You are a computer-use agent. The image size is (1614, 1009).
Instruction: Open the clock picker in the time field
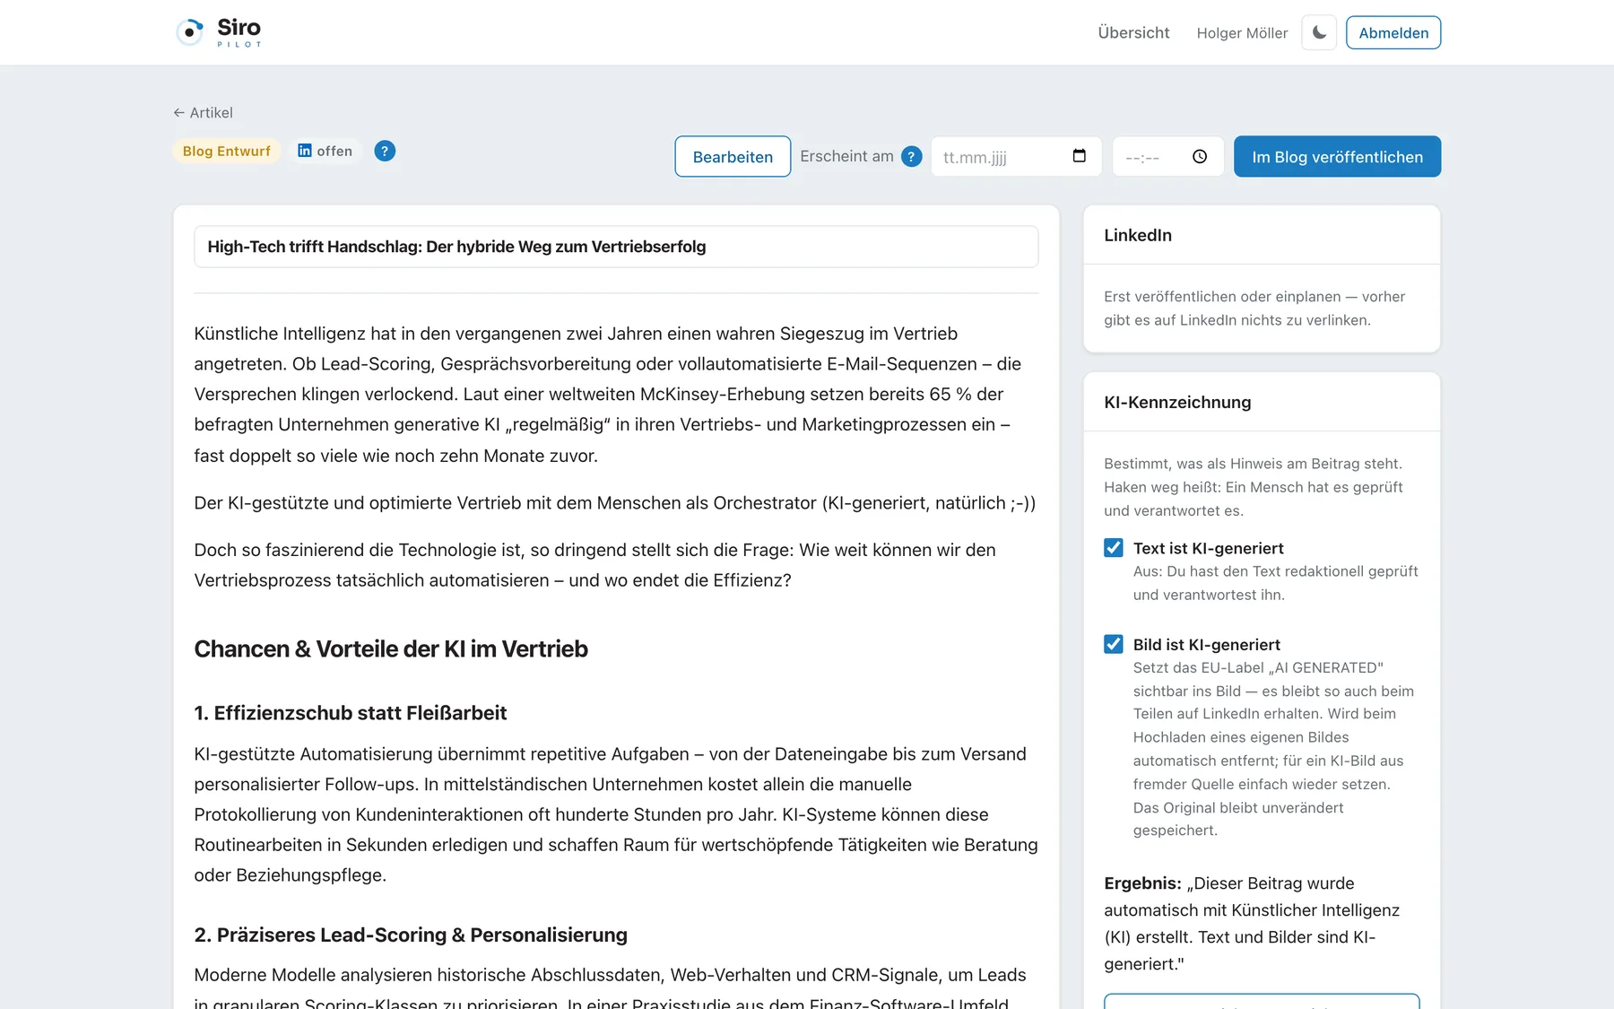click(x=1200, y=156)
